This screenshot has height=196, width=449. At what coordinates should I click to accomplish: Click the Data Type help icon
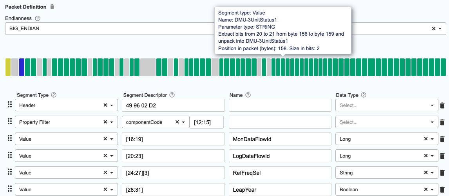(364, 95)
